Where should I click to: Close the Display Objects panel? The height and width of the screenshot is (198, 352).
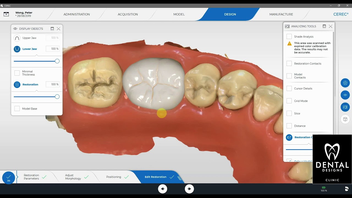[x=58, y=29]
